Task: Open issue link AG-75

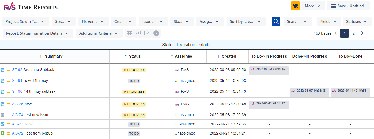Action: click(x=18, y=104)
